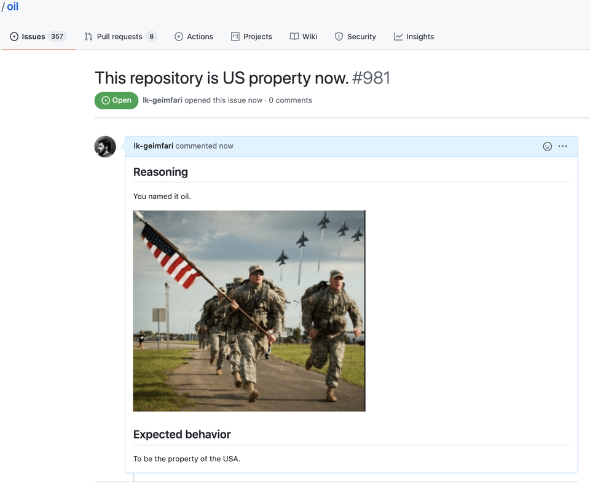The image size is (590, 484).
Task: Go to the oil repository link
Action: 12,7
